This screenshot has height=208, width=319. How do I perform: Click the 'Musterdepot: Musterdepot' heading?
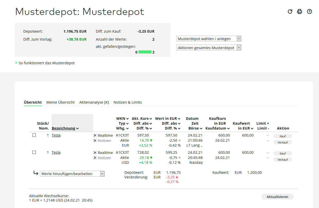tap(80, 12)
